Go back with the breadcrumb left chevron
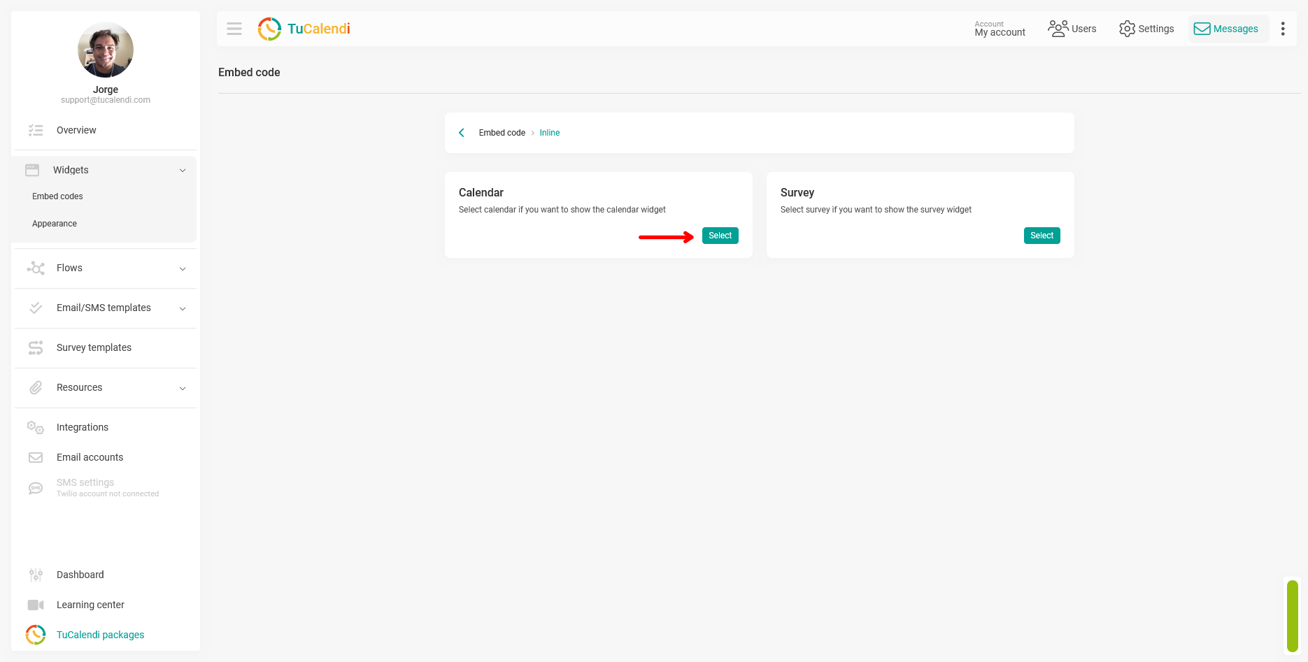This screenshot has width=1308, height=662. [x=462, y=133]
